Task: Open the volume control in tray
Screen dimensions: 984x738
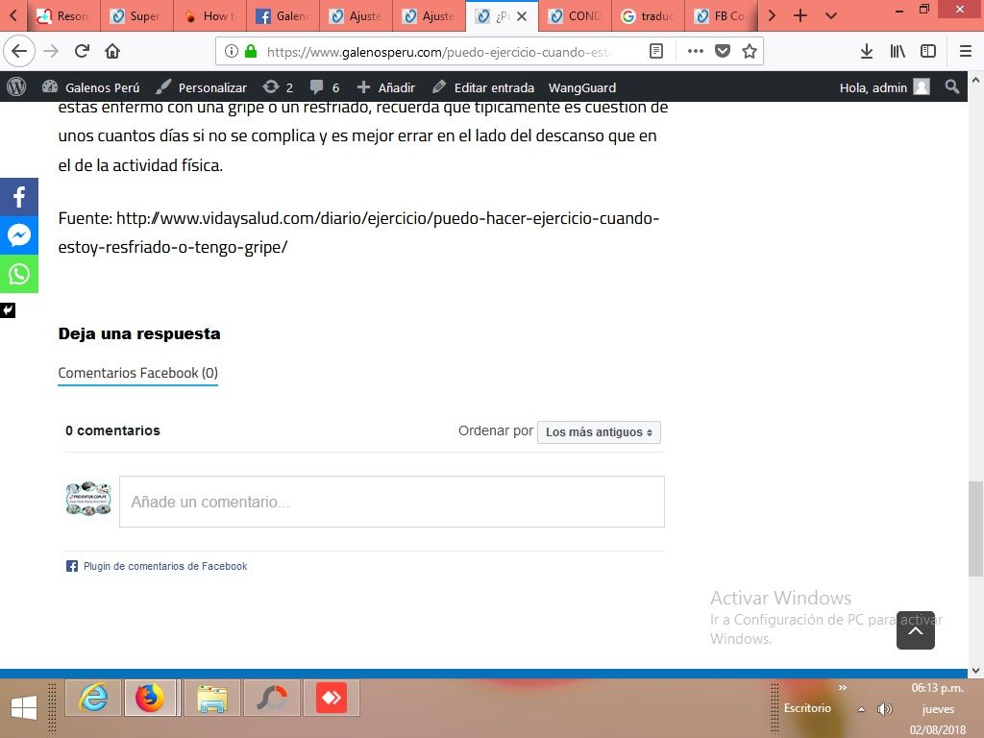Action: [x=885, y=709]
